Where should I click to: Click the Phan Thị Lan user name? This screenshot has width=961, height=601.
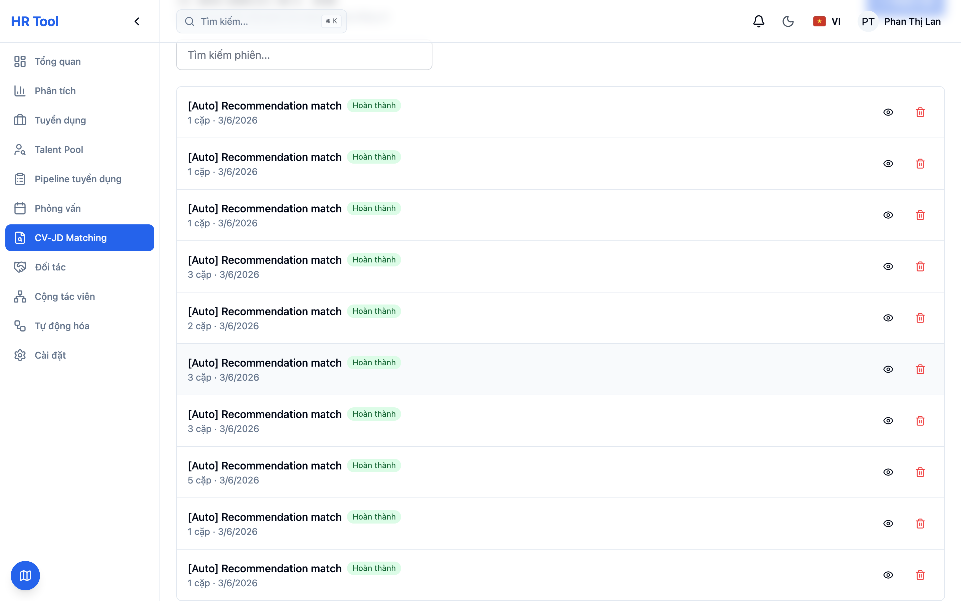click(x=912, y=21)
